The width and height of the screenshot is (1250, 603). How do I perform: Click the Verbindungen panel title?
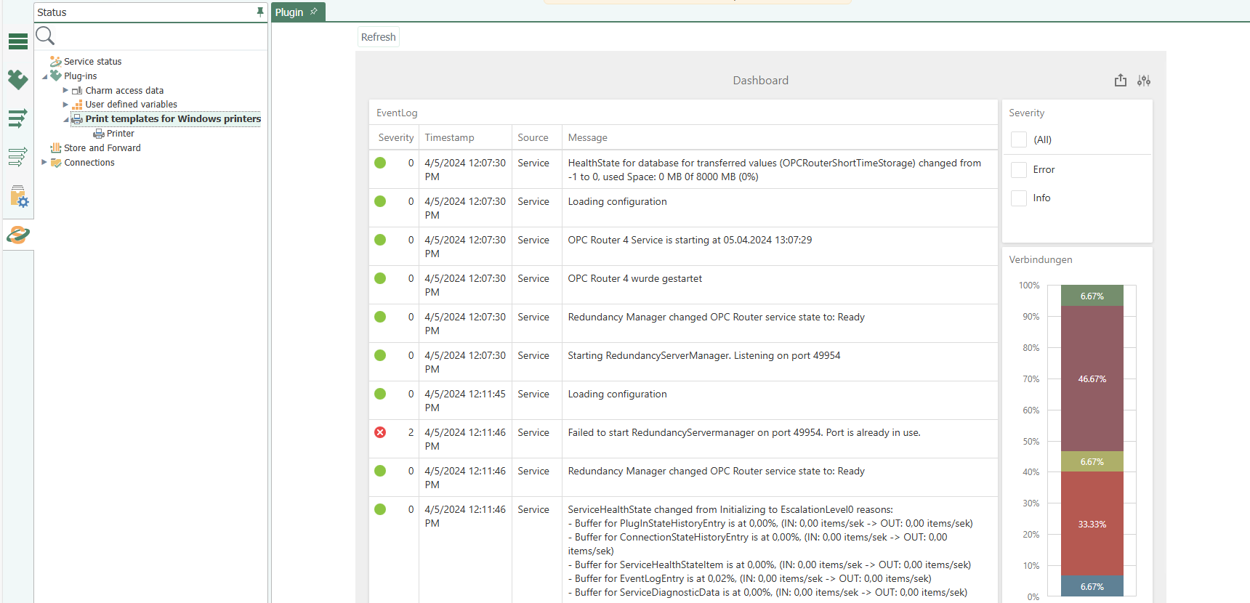click(x=1041, y=259)
